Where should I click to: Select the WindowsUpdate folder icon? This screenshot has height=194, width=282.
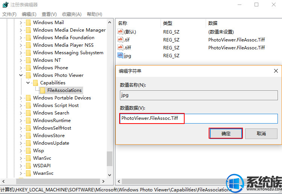[x=28, y=143]
